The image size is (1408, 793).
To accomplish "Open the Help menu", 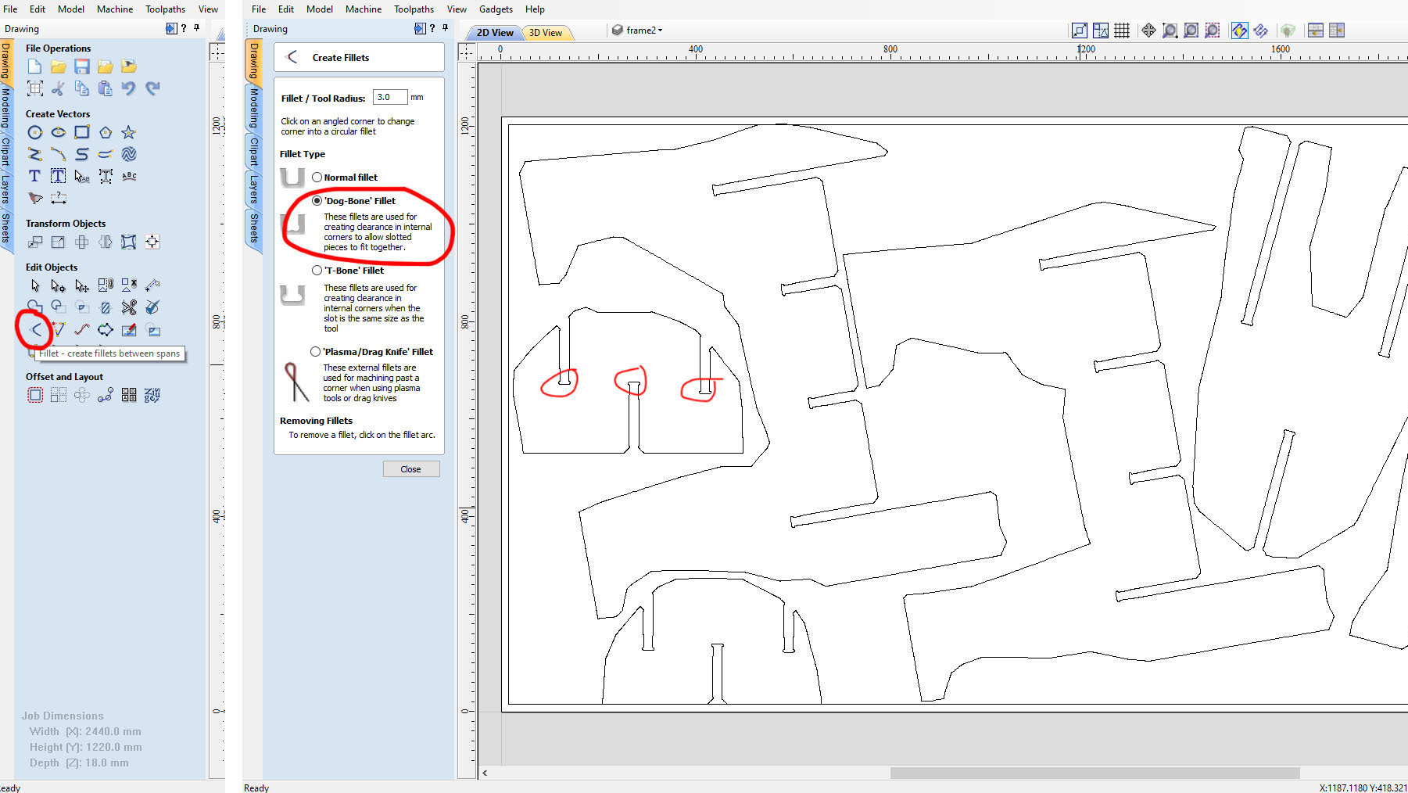I will pyautogui.click(x=535, y=9).
